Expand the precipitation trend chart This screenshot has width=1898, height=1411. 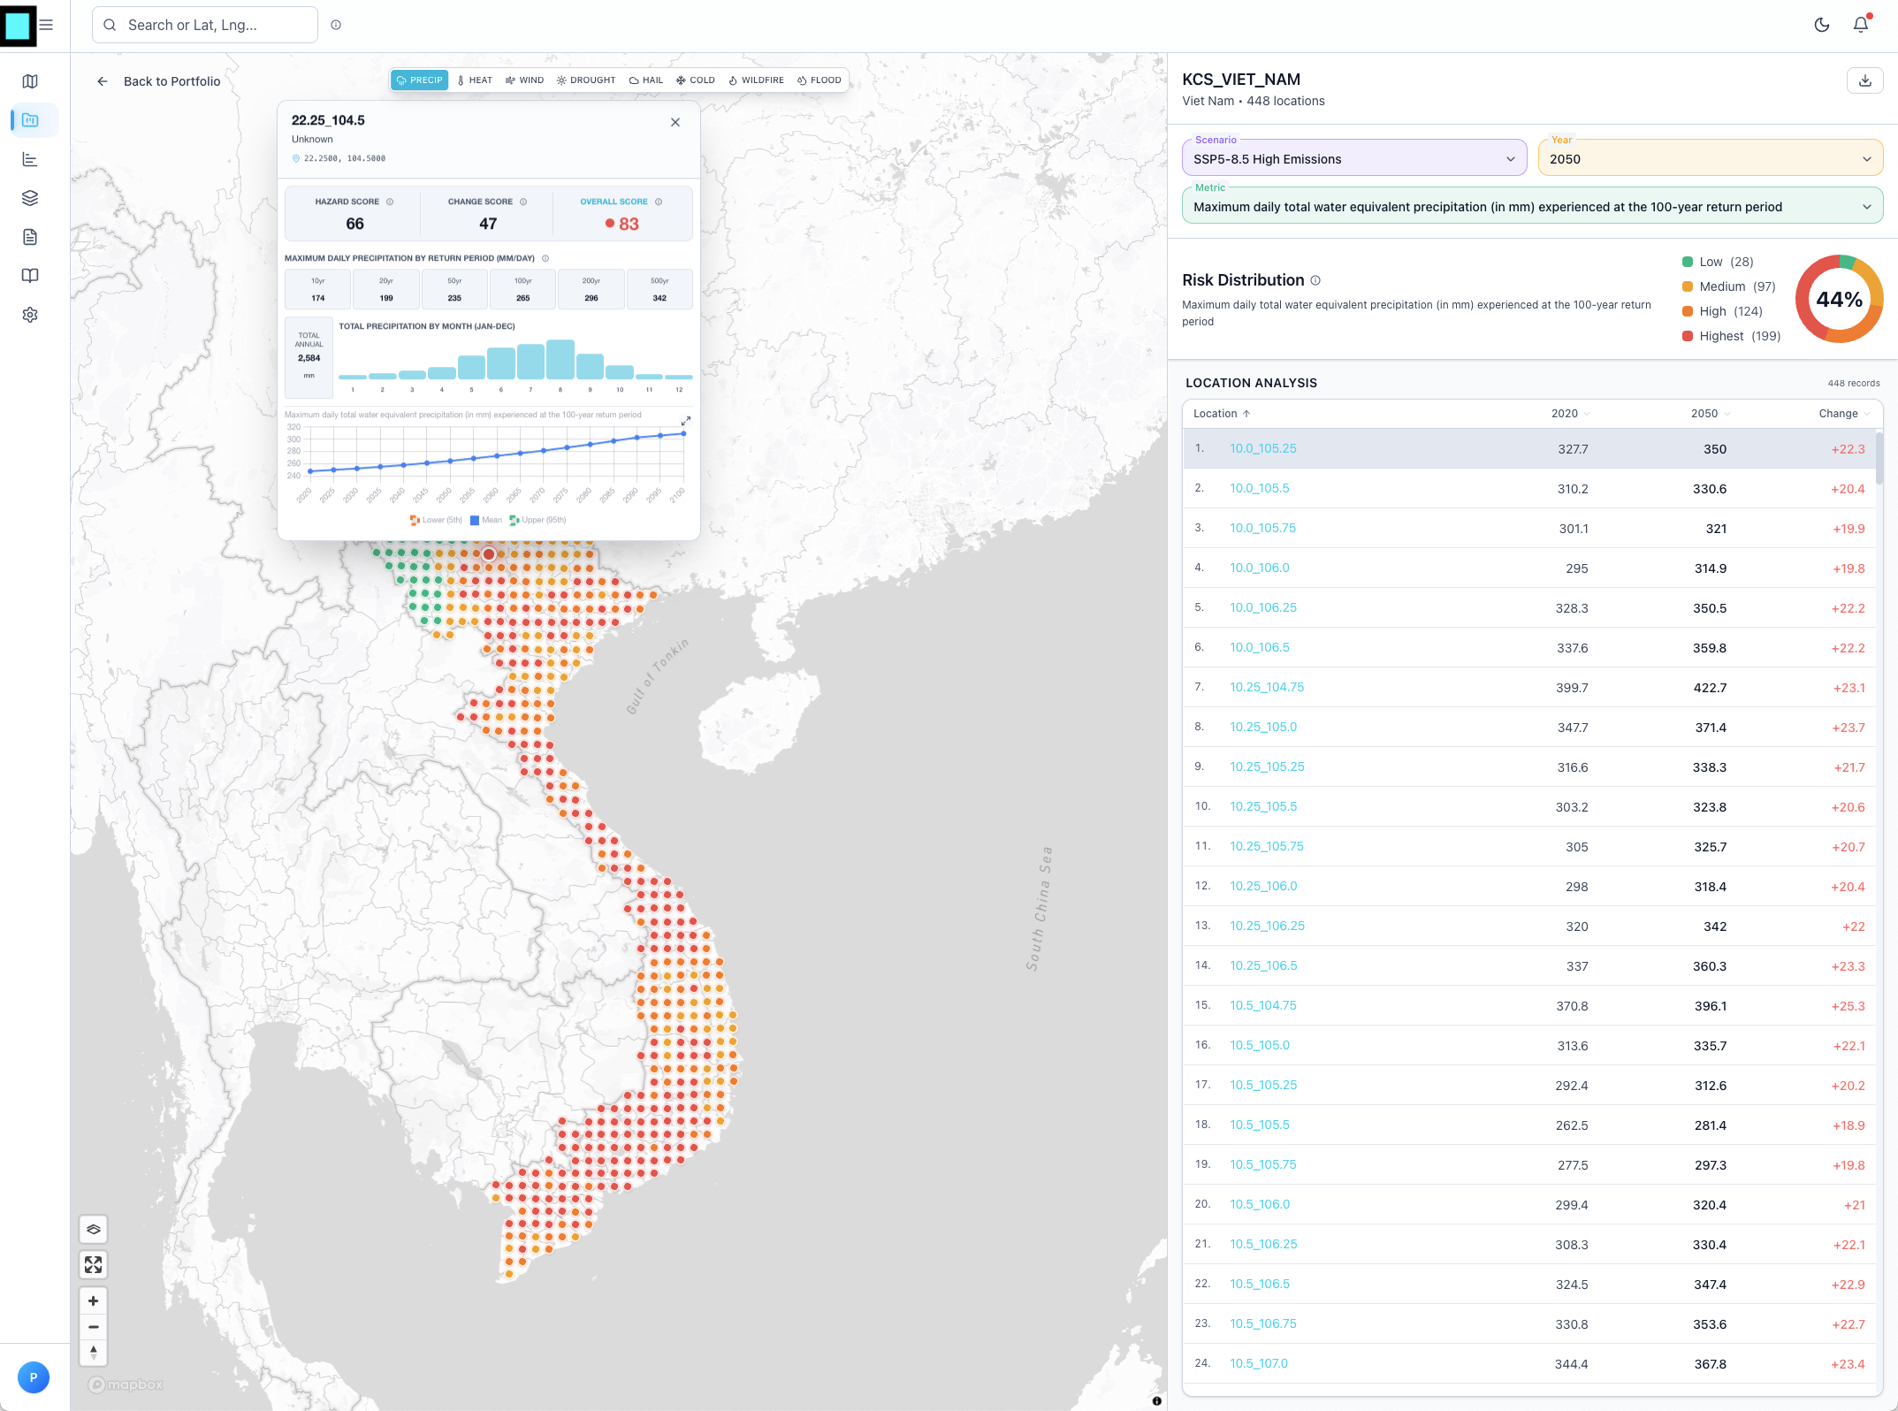pyautogui.click(x=685, y=421)
